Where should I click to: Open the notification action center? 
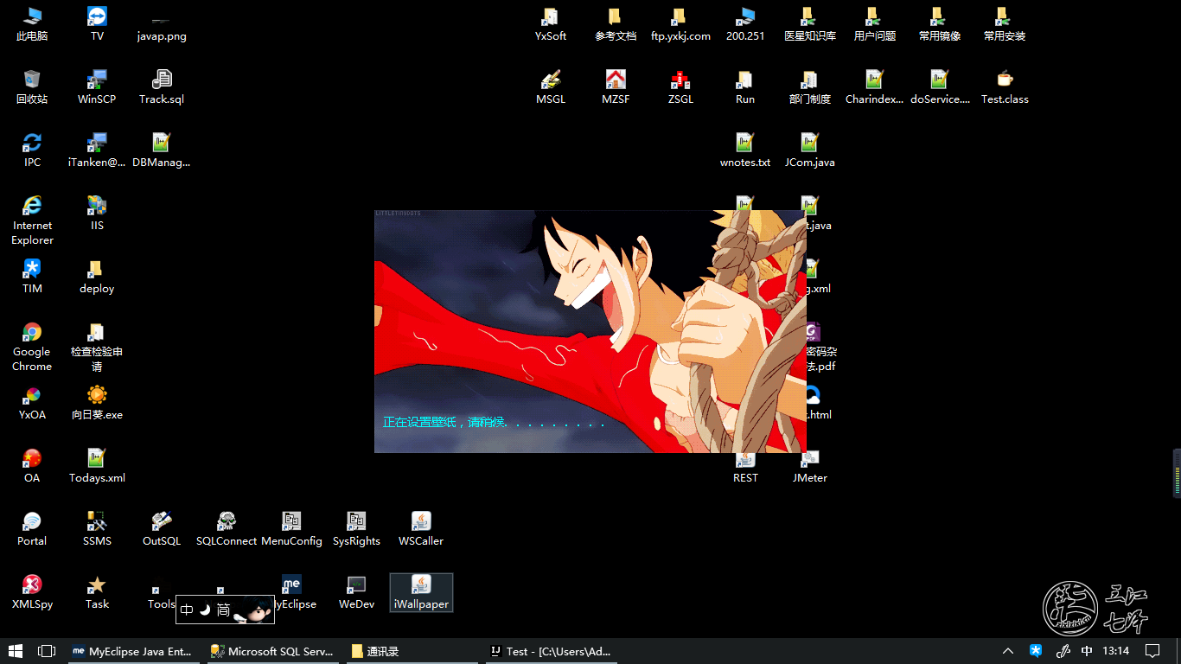tap(1152, 651)
